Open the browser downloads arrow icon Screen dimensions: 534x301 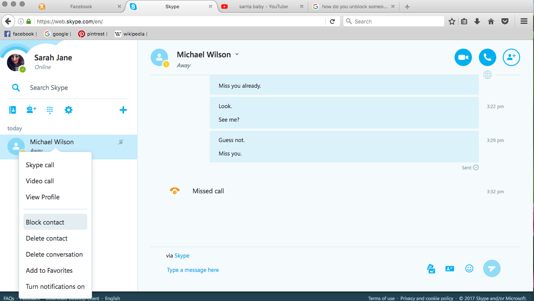(477, 21)
